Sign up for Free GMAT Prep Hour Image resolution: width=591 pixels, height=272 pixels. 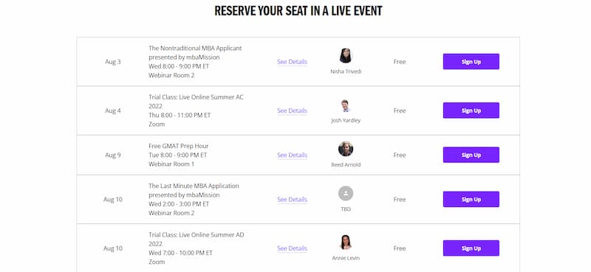coord(471,155)
